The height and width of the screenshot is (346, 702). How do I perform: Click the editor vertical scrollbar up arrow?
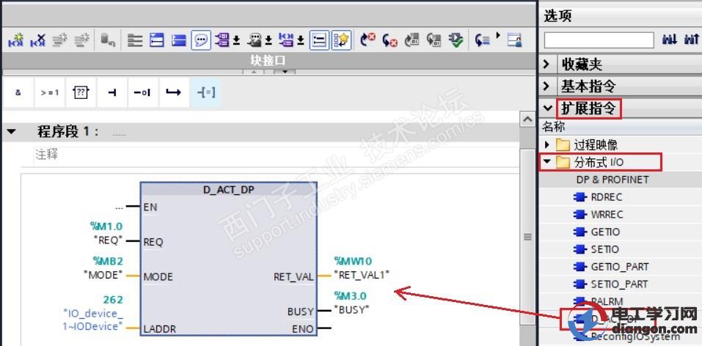(527, 119)
